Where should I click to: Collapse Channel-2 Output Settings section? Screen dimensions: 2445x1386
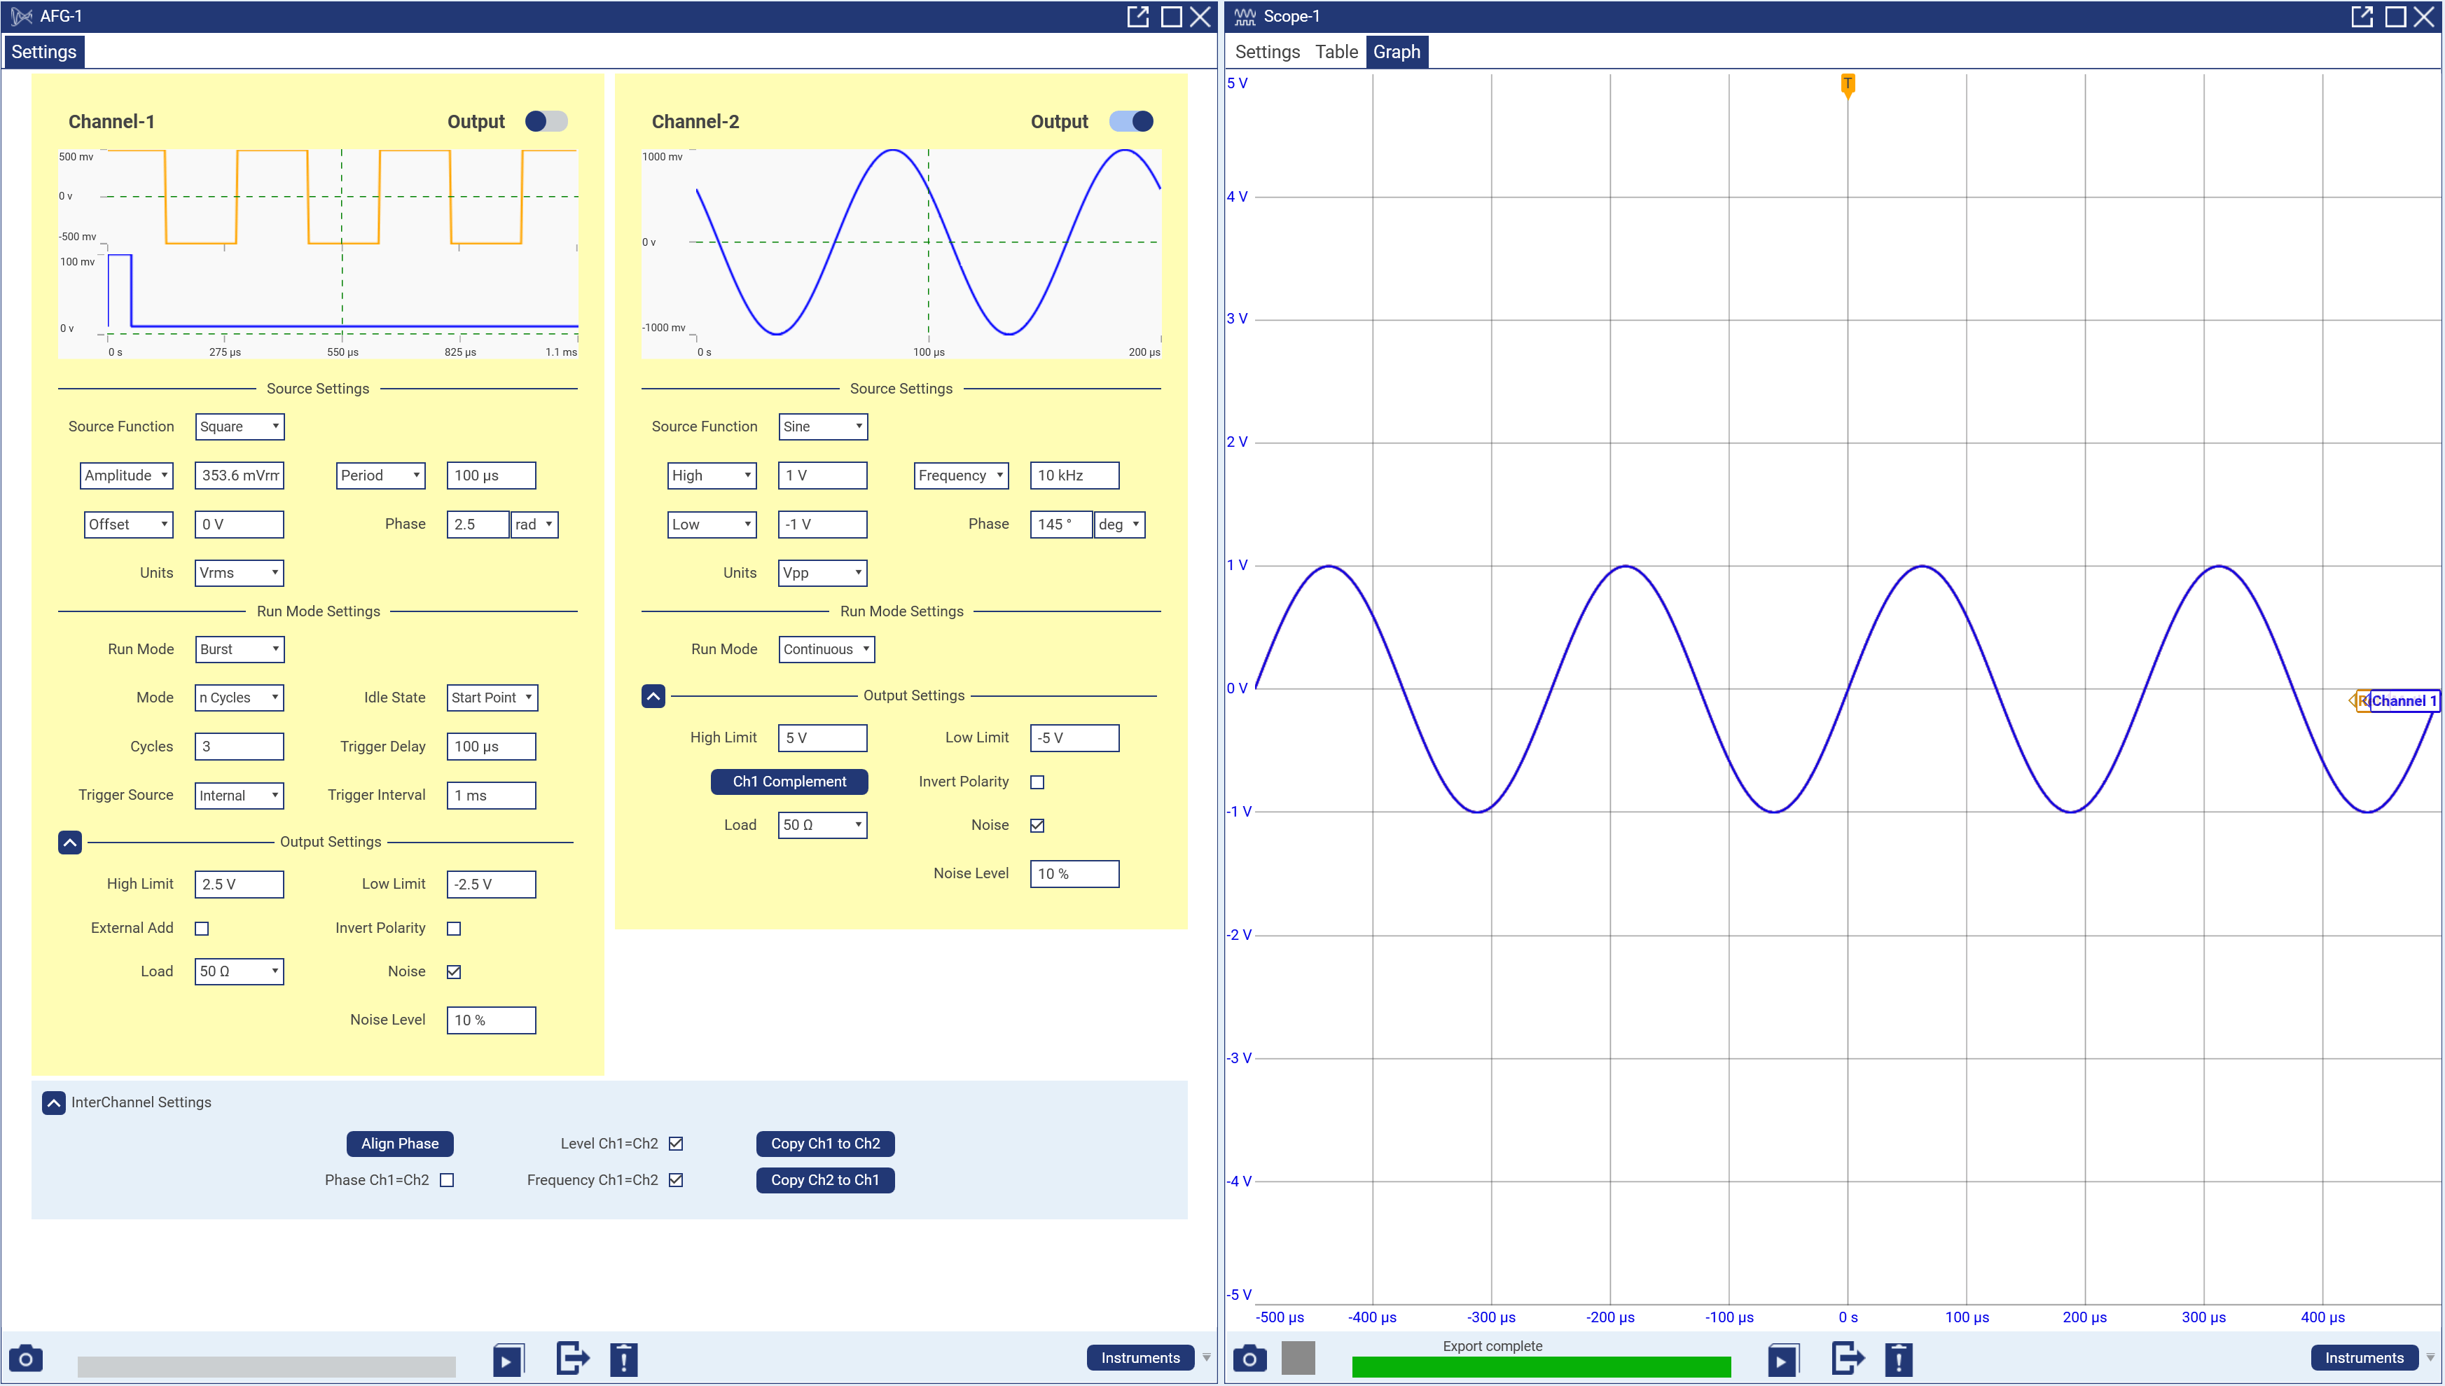(x=653, y=696)
